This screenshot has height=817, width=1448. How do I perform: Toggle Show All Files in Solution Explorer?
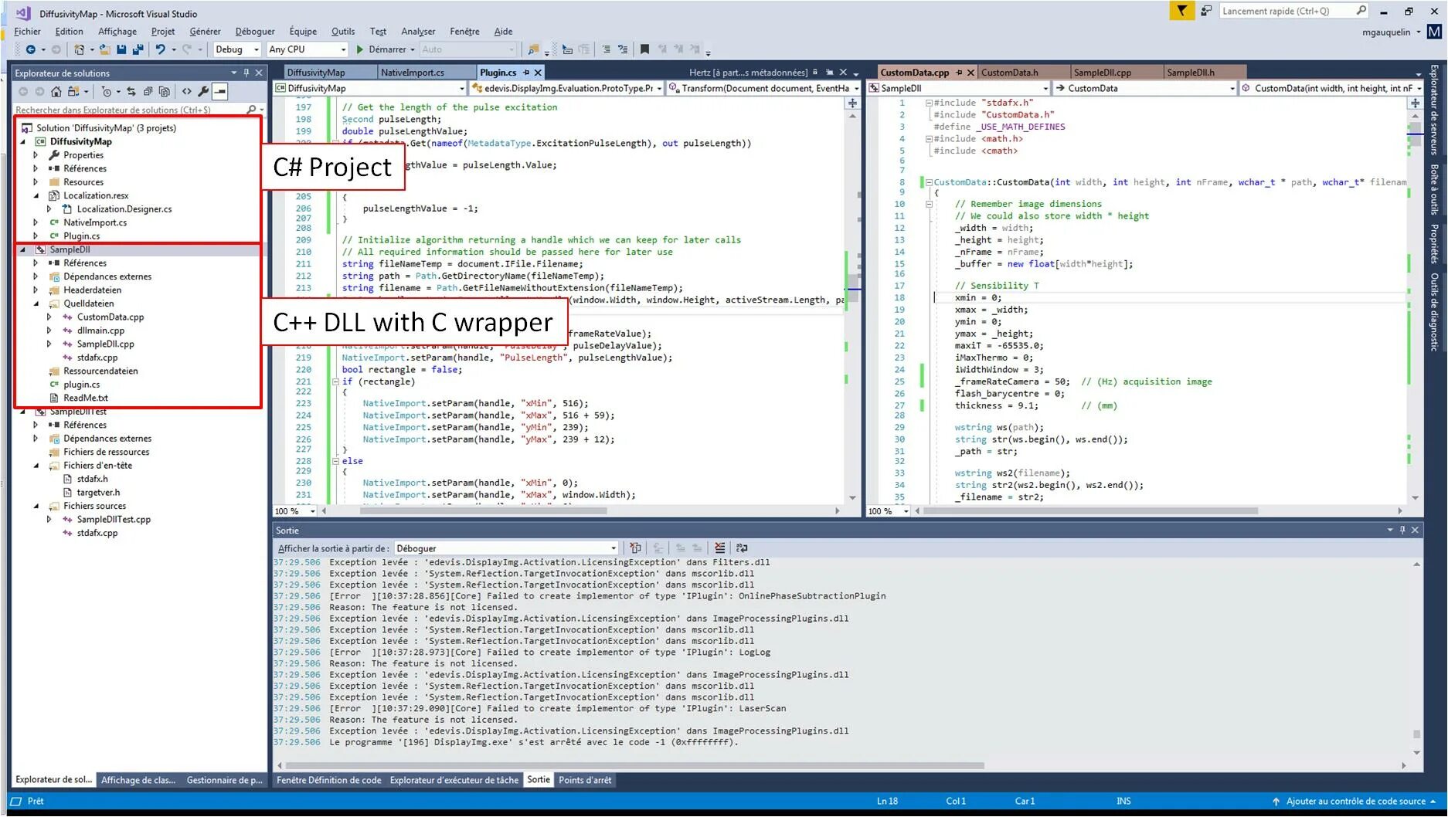164,91
